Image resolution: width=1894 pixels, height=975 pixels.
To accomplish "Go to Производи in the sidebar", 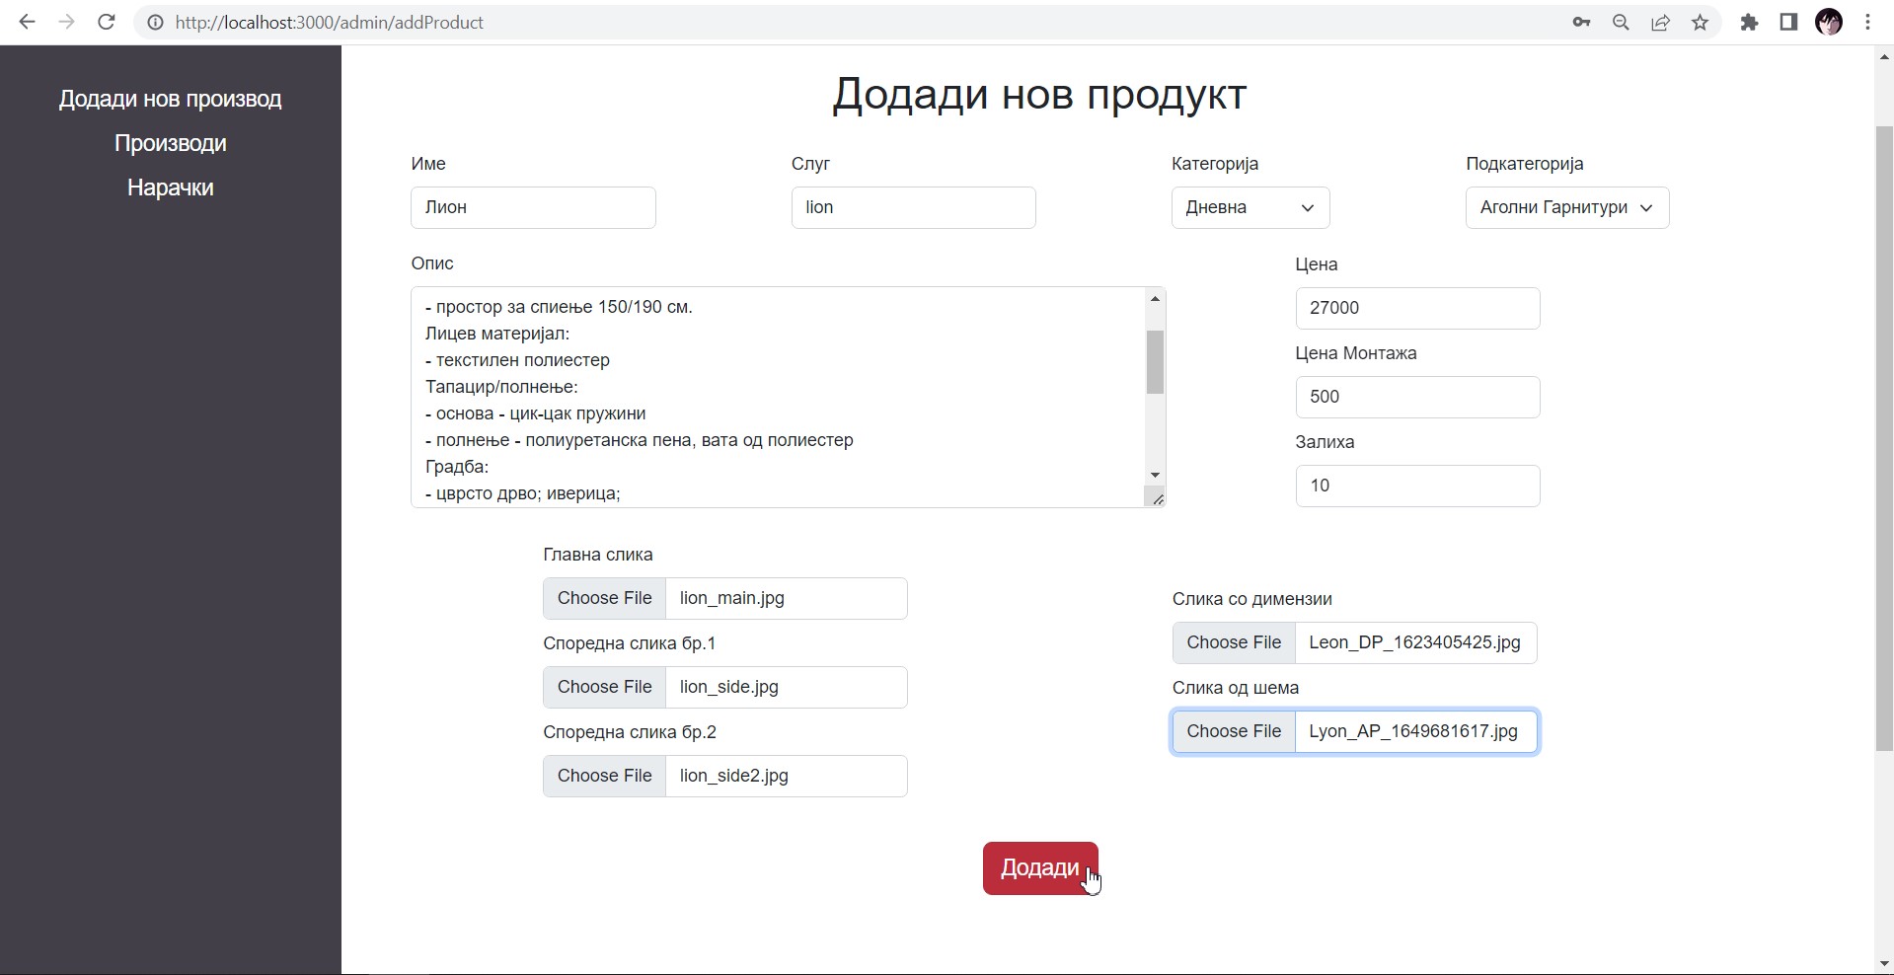I will pyautogui.click(x=170, y=143).
